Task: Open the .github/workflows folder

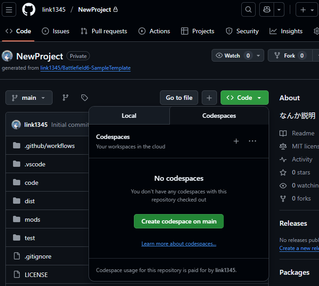Action: coord(49,146)
